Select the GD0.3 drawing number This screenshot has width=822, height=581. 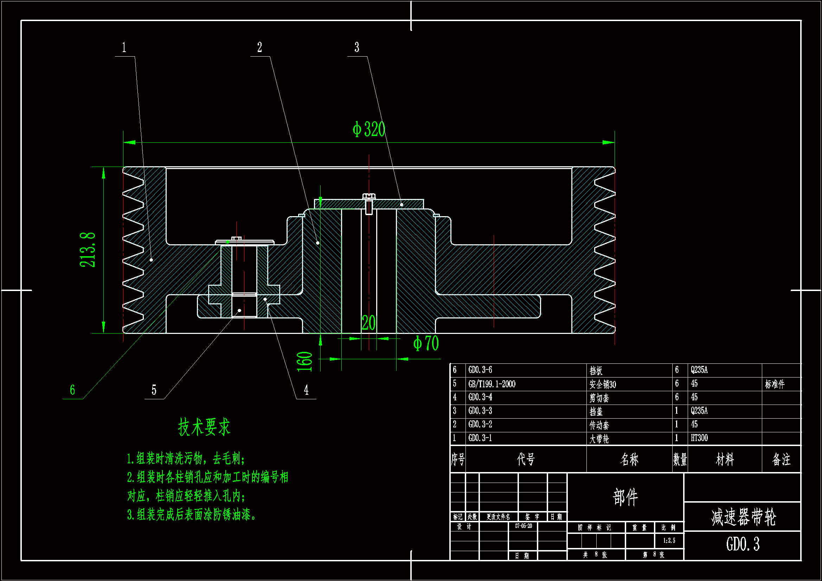tap(743, 544)
